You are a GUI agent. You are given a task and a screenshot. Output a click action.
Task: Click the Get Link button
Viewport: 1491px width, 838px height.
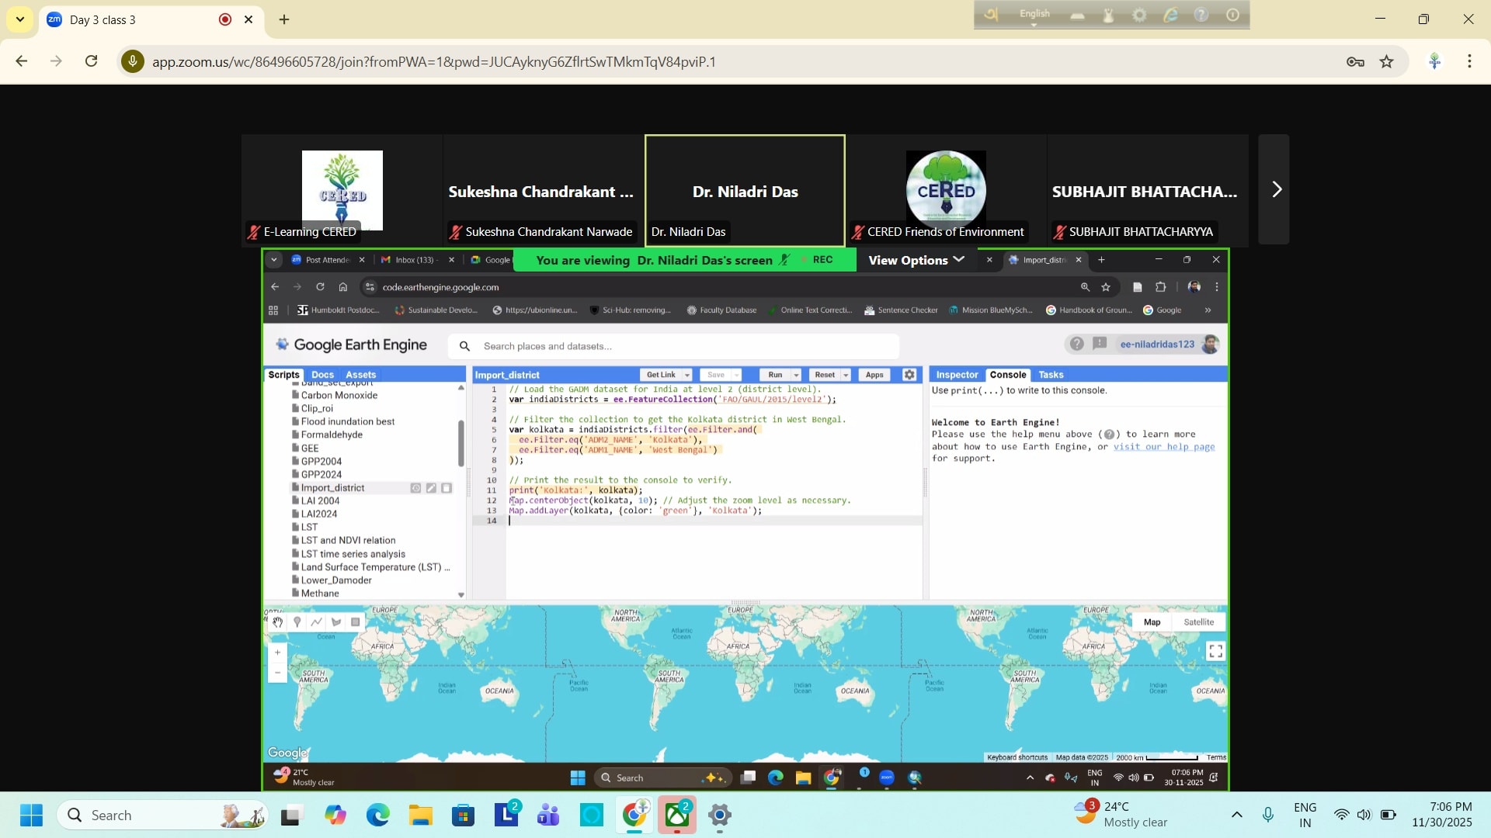coord(661,375)
